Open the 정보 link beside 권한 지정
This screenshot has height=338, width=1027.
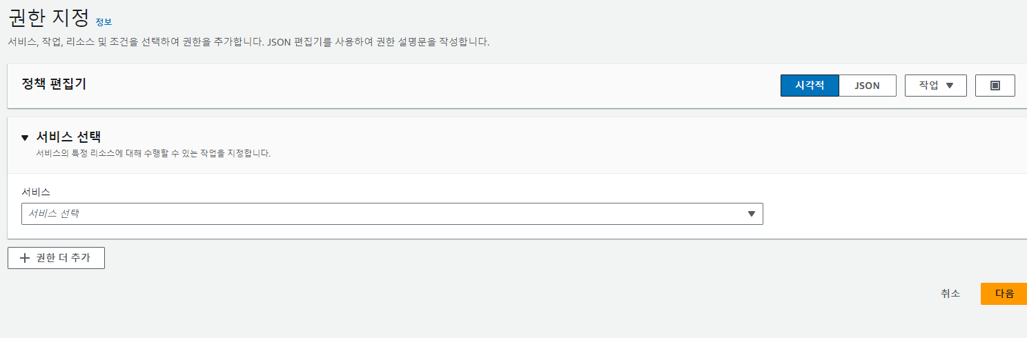click(x=104, y=22)
